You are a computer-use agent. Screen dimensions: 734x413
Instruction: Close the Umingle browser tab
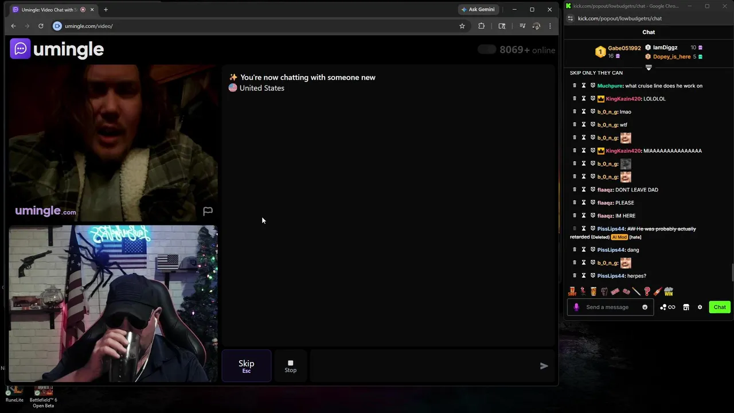tap(92, 10)
